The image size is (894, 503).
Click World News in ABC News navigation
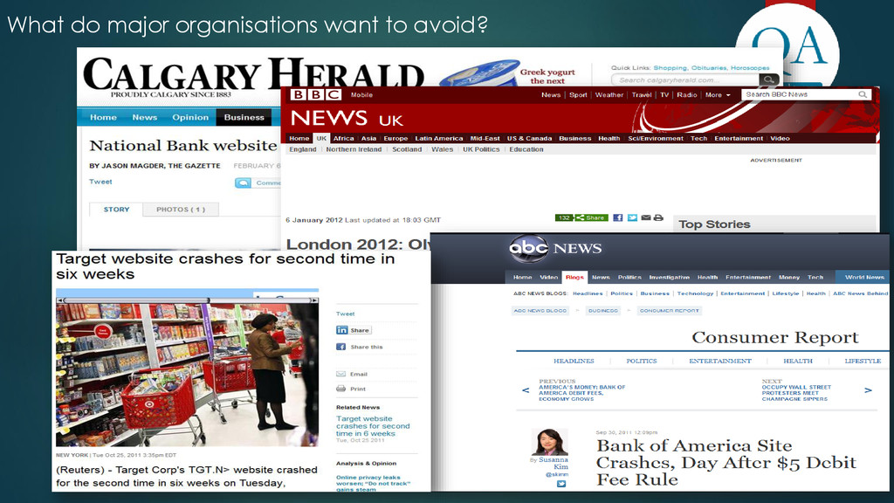click(864, 278)
